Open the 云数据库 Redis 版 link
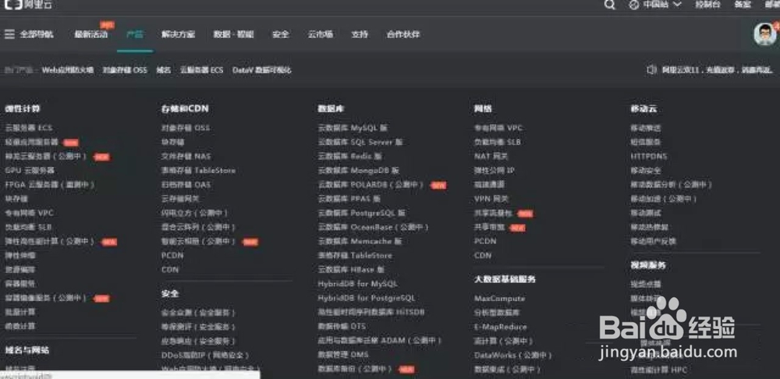This screenshot has height=379, width=780. click(x=350, y=156)
